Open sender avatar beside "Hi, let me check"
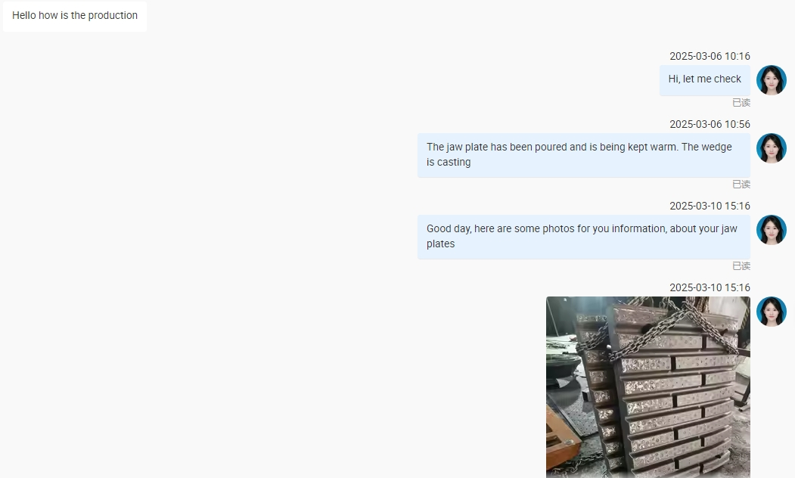795x478 pixels. 771,80
